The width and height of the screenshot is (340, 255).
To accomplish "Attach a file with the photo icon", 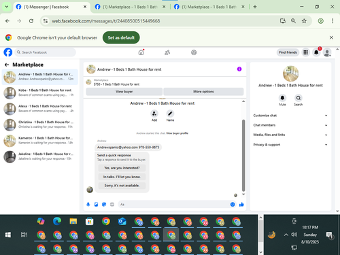I will point(96,205).
